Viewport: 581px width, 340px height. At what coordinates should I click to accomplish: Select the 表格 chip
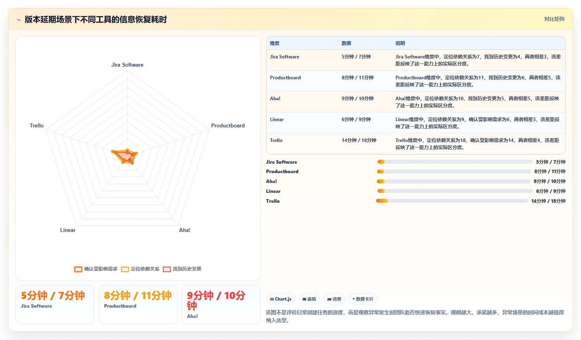(x=309, y=299)
